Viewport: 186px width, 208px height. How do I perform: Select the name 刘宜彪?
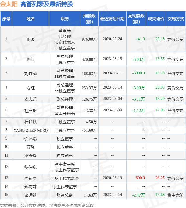[30, 74]
